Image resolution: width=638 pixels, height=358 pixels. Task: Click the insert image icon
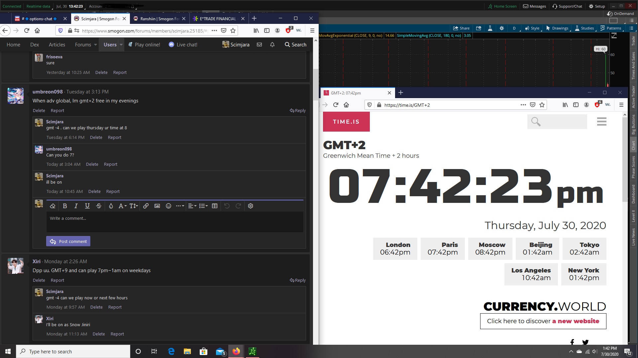click(157, 206)
